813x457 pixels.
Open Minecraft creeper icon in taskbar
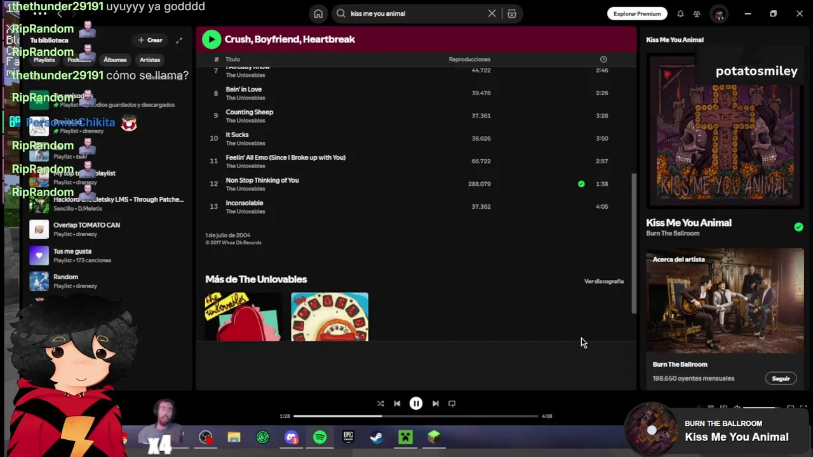tap(405, 437)
